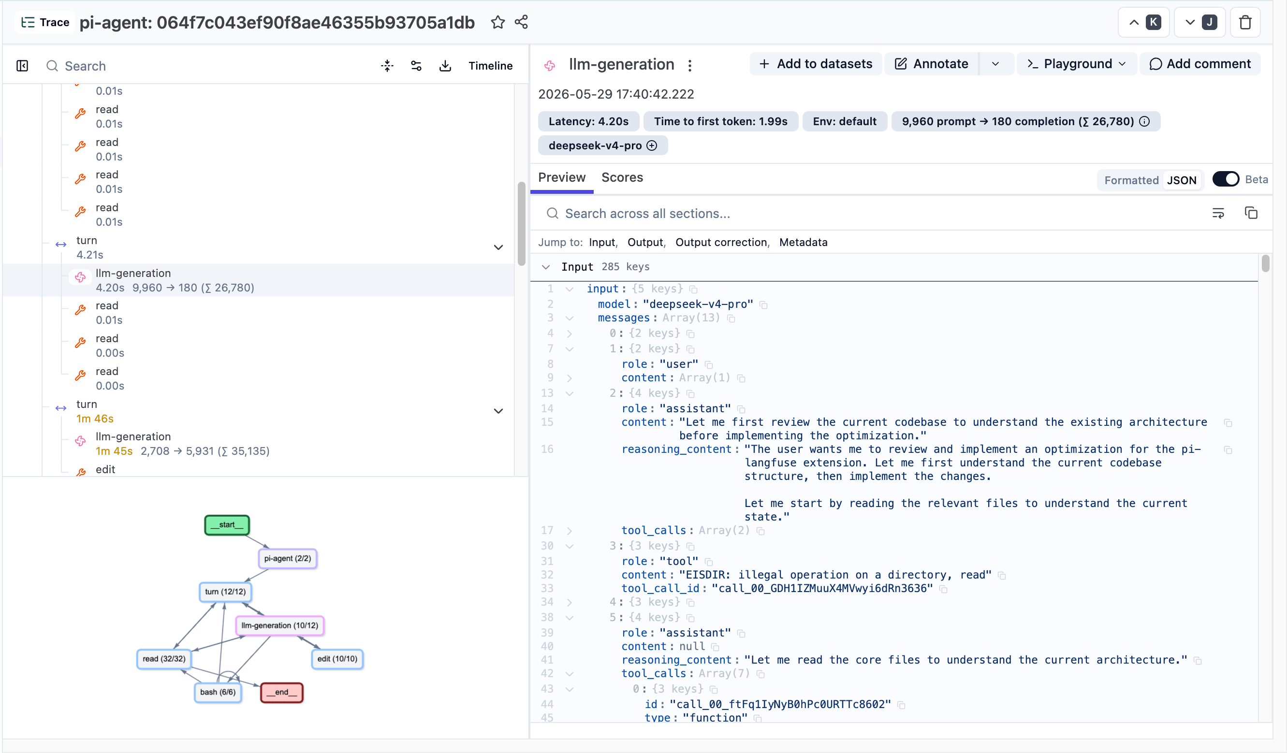The width and height of the screenshot is (1287, 753).
Task: Copy all JSON content icon
Action: (1251, 214)
